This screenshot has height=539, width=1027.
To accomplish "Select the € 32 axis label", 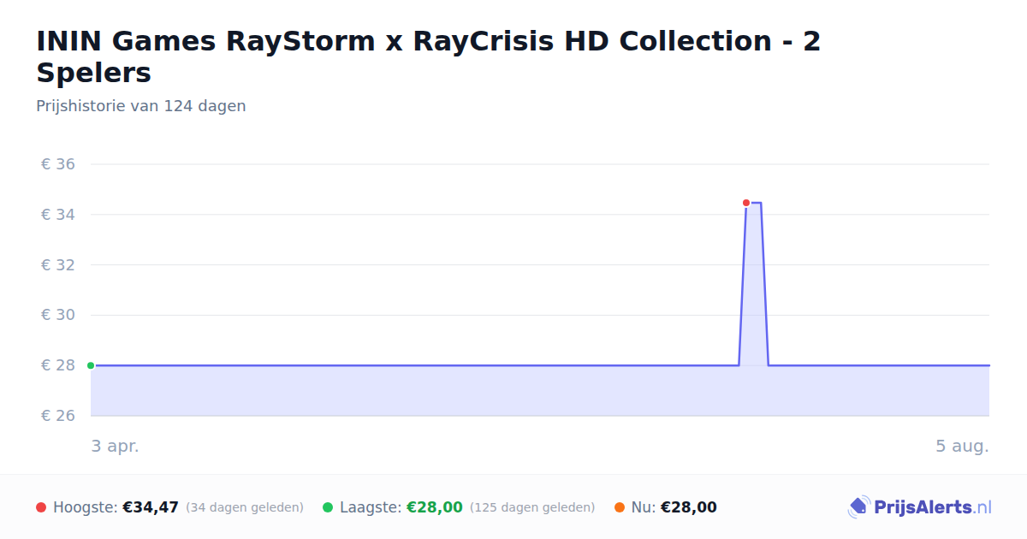I will point(58,265).
